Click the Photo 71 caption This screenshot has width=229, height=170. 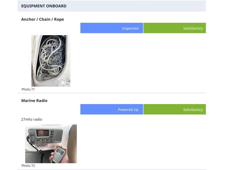[28, 89]
